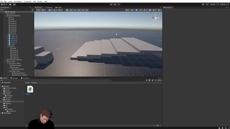Collapse the Stairs object in Hierarchy
The image size is (230, 129).
click(x=8, y=46)
